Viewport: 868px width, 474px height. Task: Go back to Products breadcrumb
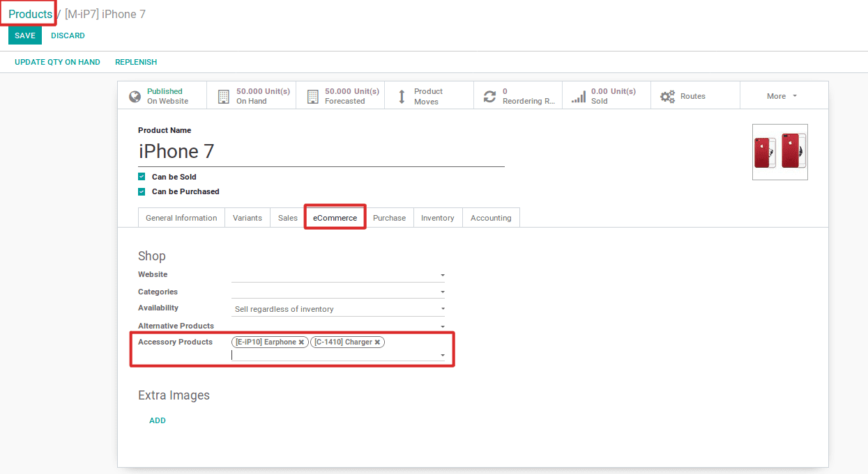click(x=30, y=14)
